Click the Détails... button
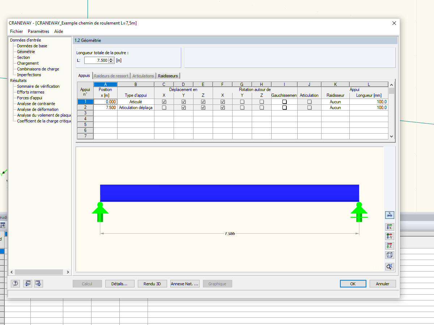The height and width of the screenshot is (325, 434). [120, 284]
